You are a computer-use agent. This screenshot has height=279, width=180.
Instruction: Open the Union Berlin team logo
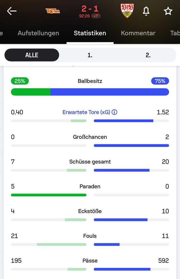pyautogui.click(x=53, y=11)
